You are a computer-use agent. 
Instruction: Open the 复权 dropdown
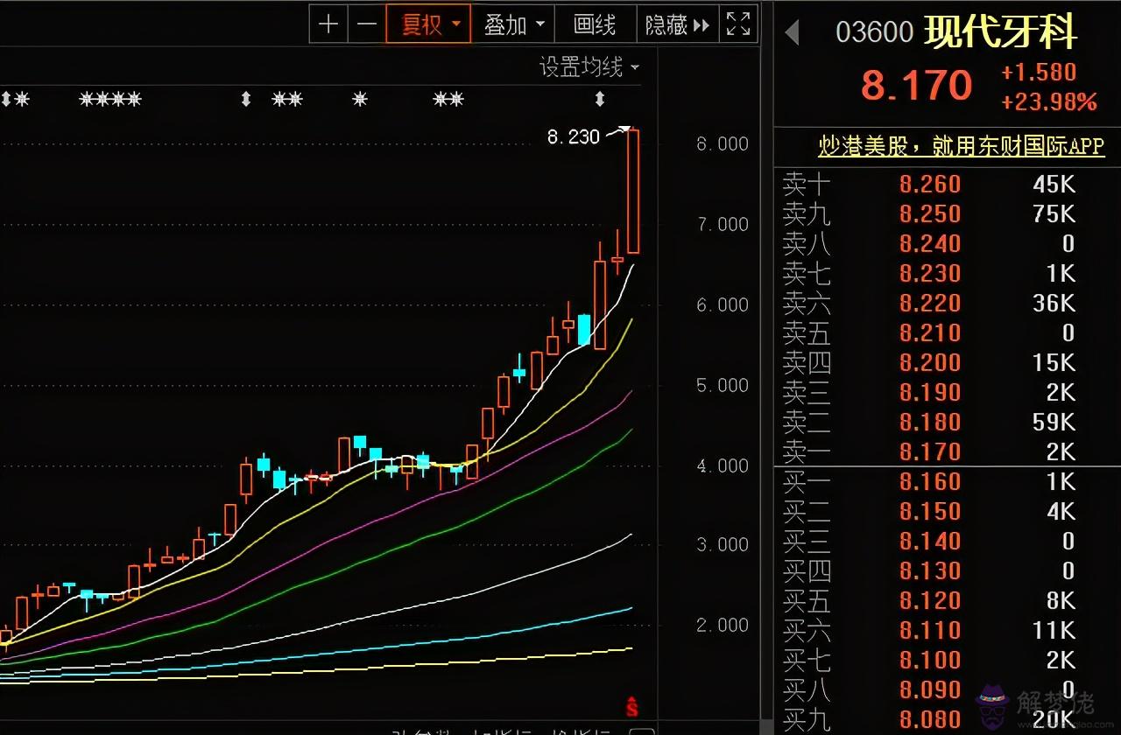(428, 24)
